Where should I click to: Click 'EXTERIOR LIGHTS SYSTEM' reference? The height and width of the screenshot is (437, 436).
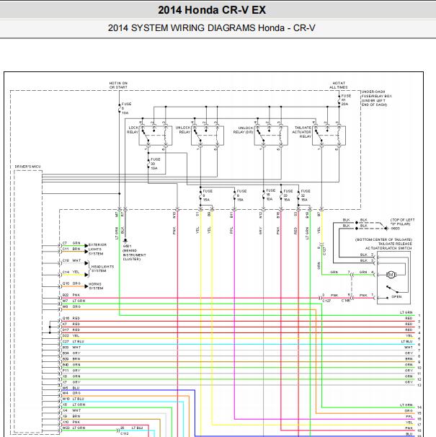coord(97,250)
